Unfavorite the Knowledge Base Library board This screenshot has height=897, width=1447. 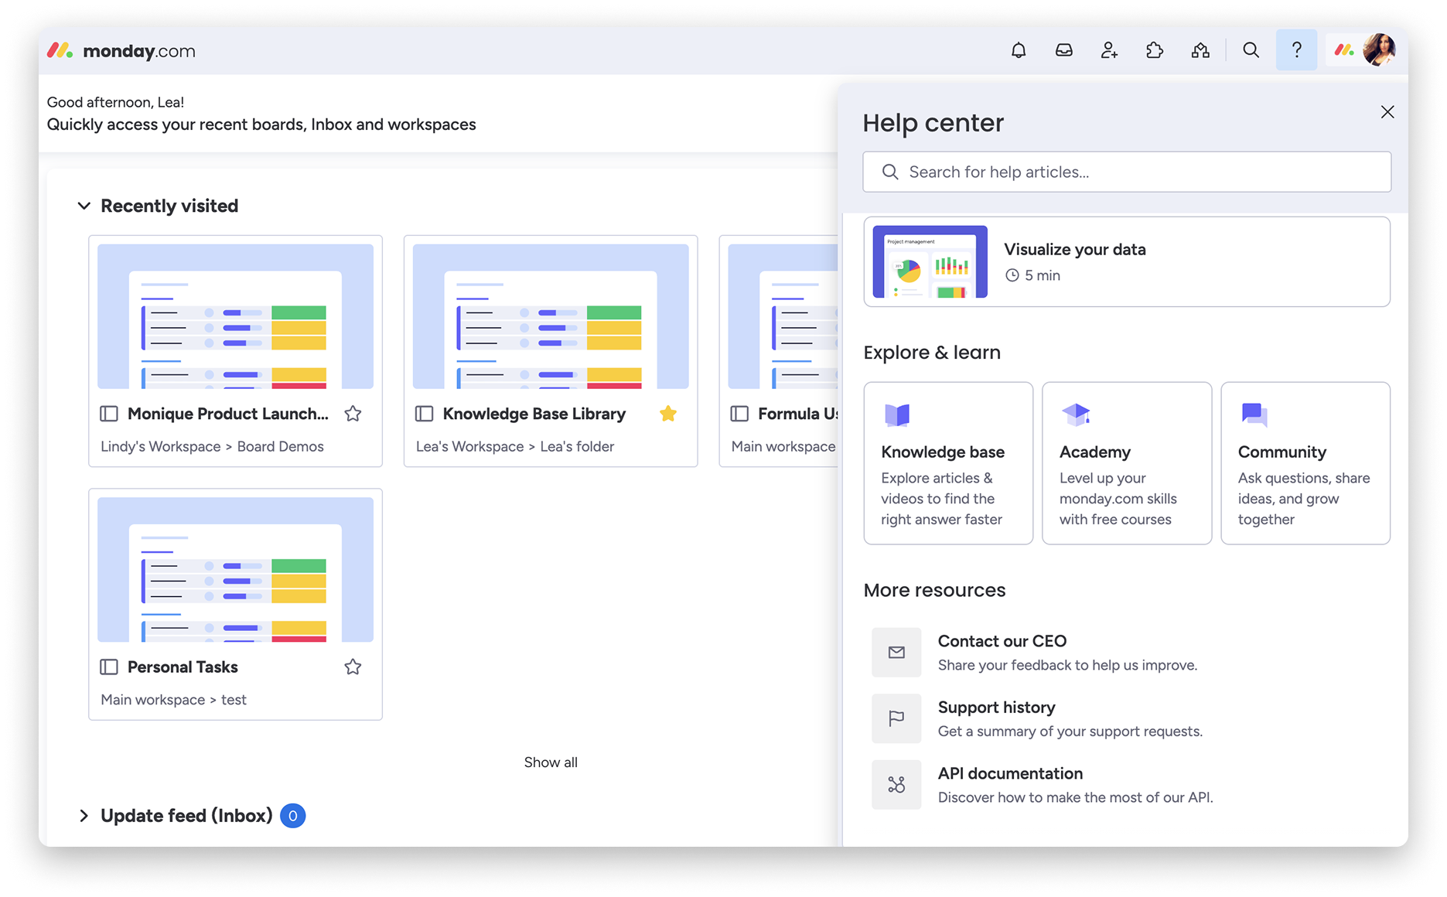point(668,414)
